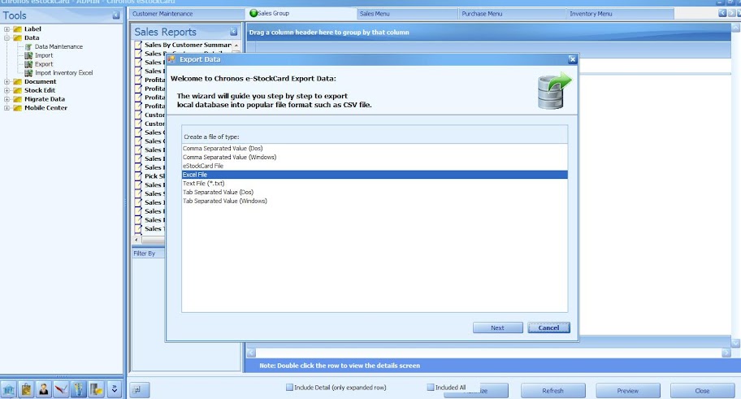Click the Mobile Center folder icon
This screenshot has width=741, height=399.
point(18,108)
